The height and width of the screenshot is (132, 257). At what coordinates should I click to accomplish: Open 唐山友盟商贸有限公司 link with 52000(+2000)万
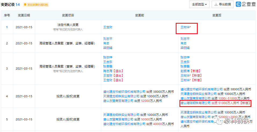[195, 117]
